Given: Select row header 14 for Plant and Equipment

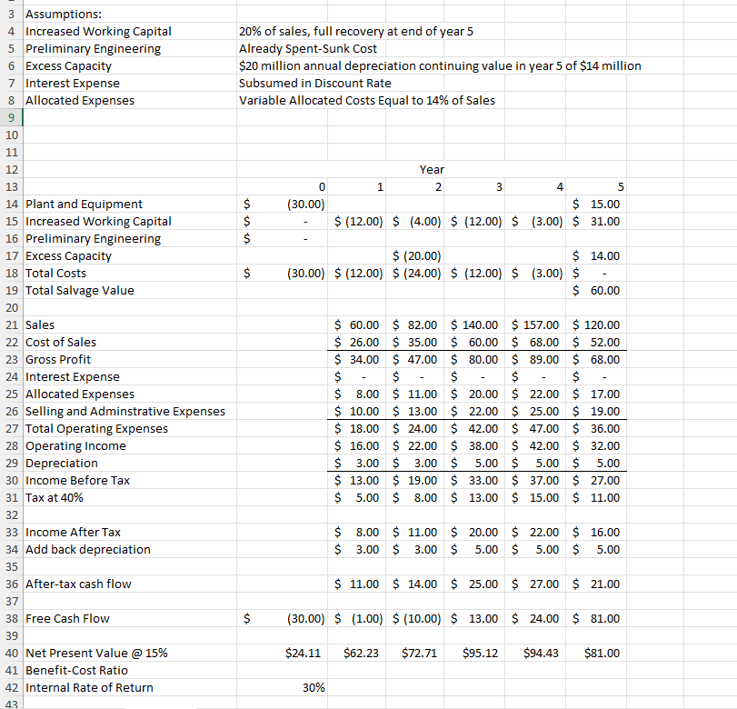Looking at the screenshot, I should (x=12, y=204).
